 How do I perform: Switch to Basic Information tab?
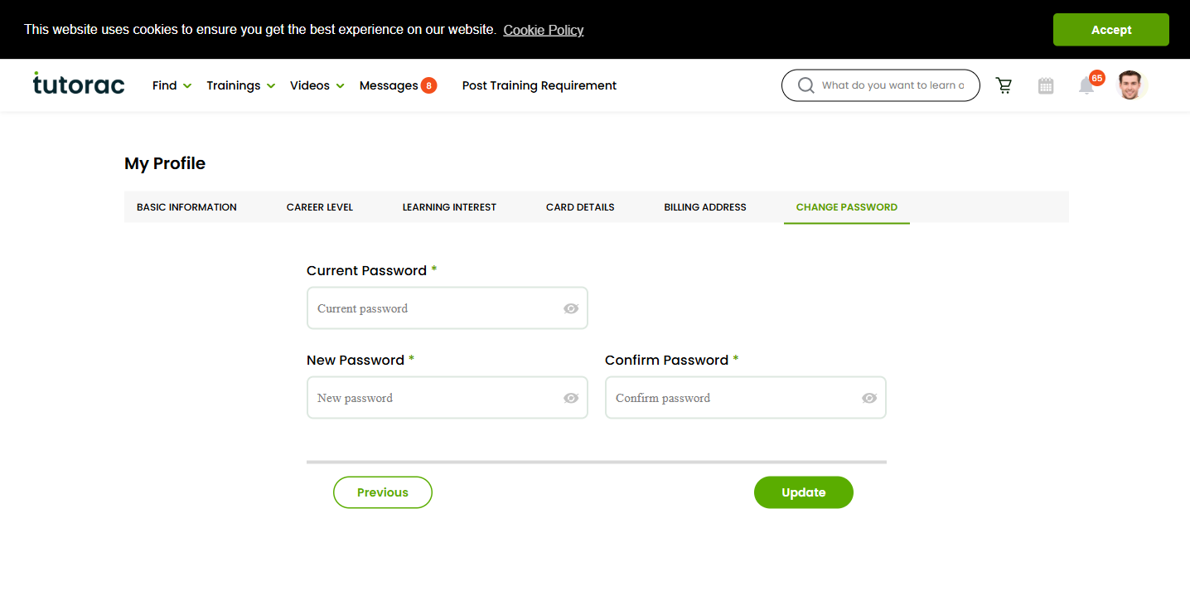(186, 207)
